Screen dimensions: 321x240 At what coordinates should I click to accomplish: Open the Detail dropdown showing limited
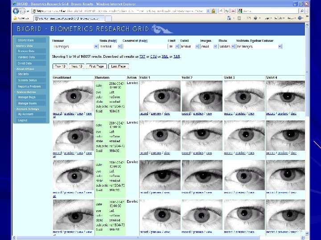coord(189,47)
